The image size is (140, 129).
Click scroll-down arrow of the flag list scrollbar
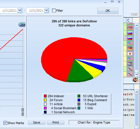(x=137, y=74)
